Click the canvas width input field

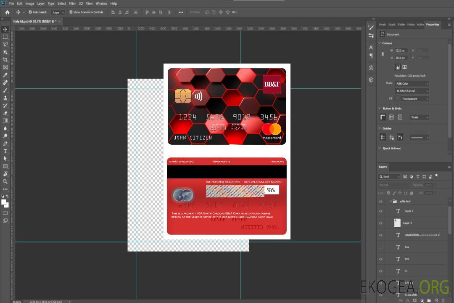pyautogui.click(x=401, y=50)
